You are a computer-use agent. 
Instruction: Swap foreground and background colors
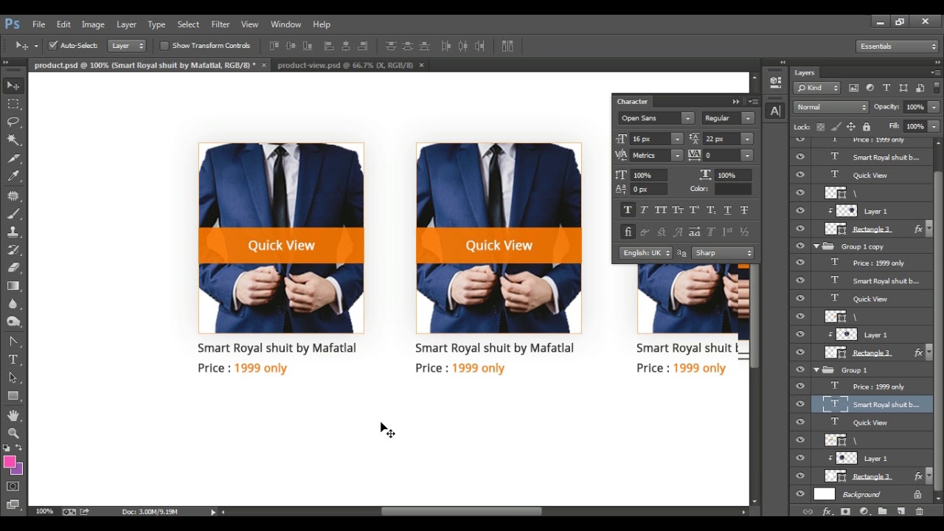19,448
